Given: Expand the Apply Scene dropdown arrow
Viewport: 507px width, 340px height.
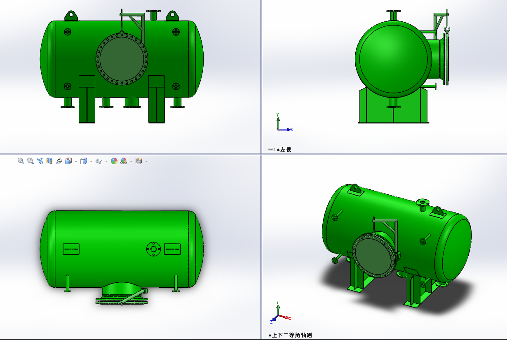Looking at the screenshot, I should (x=131, y=161).
